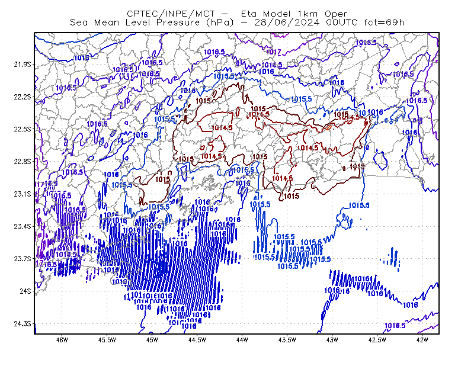Click the 1015 contour label below 23.1S coastline
The width and height of the screenshot is (474, 366).
292,196
